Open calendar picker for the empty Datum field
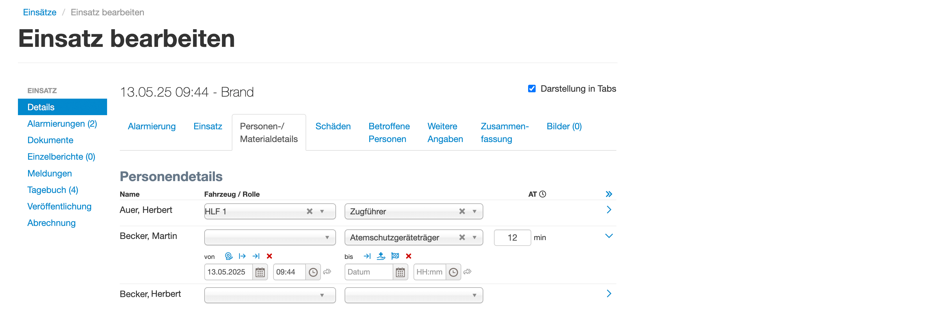The height and width of the screenshot is (313, 926). [400, 272]
